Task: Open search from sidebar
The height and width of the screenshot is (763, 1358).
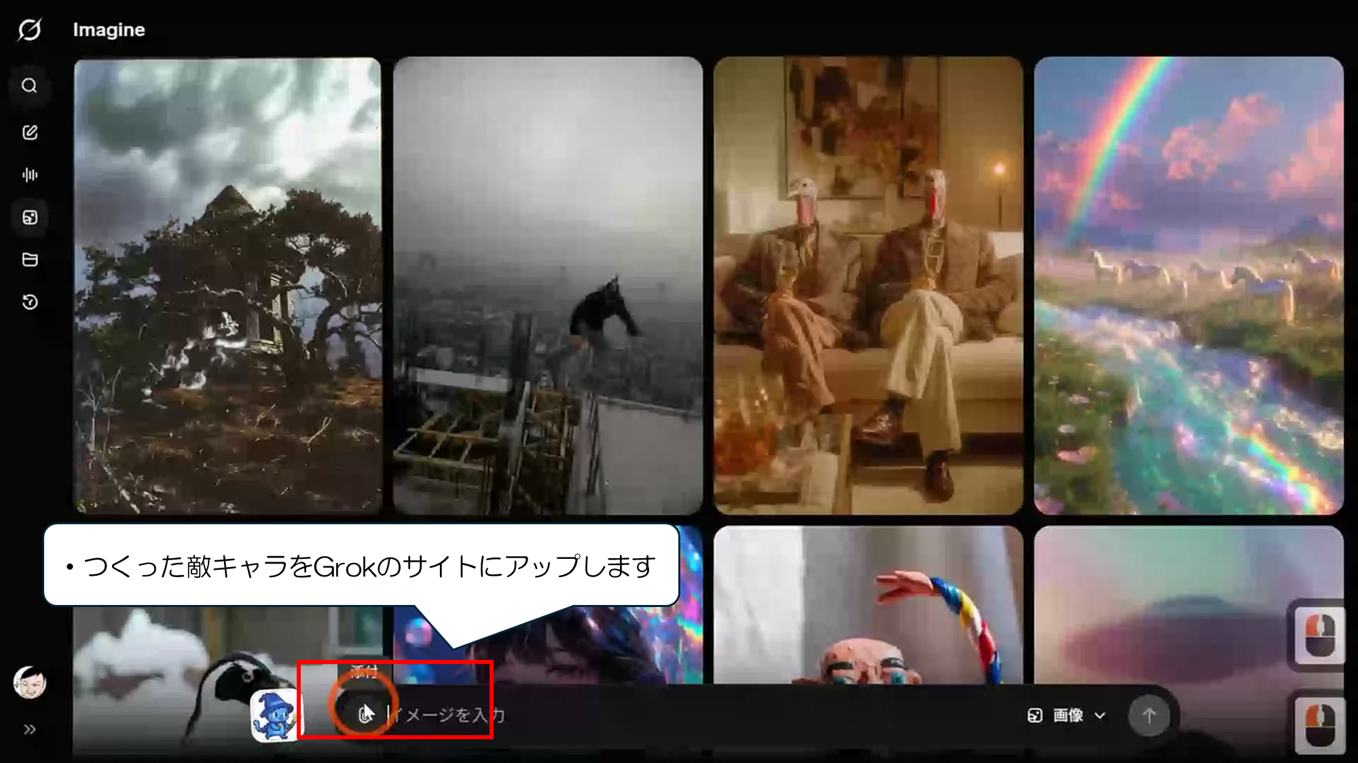Action: 29,85
